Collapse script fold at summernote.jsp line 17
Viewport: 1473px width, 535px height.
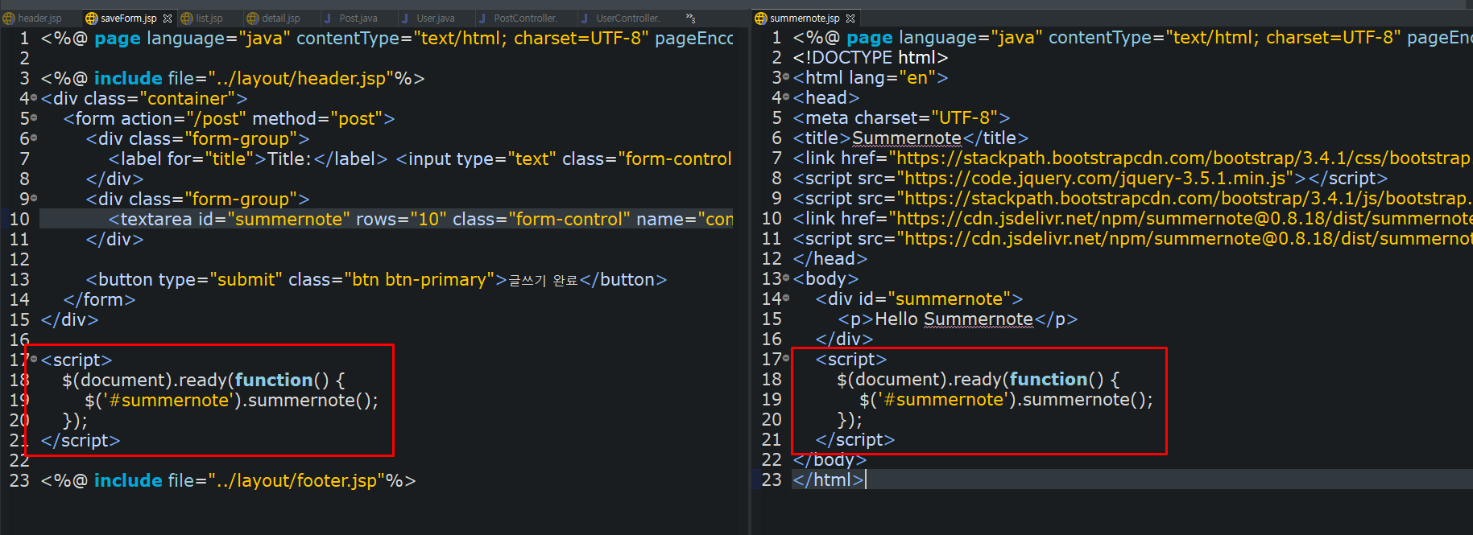coord(786,359)
